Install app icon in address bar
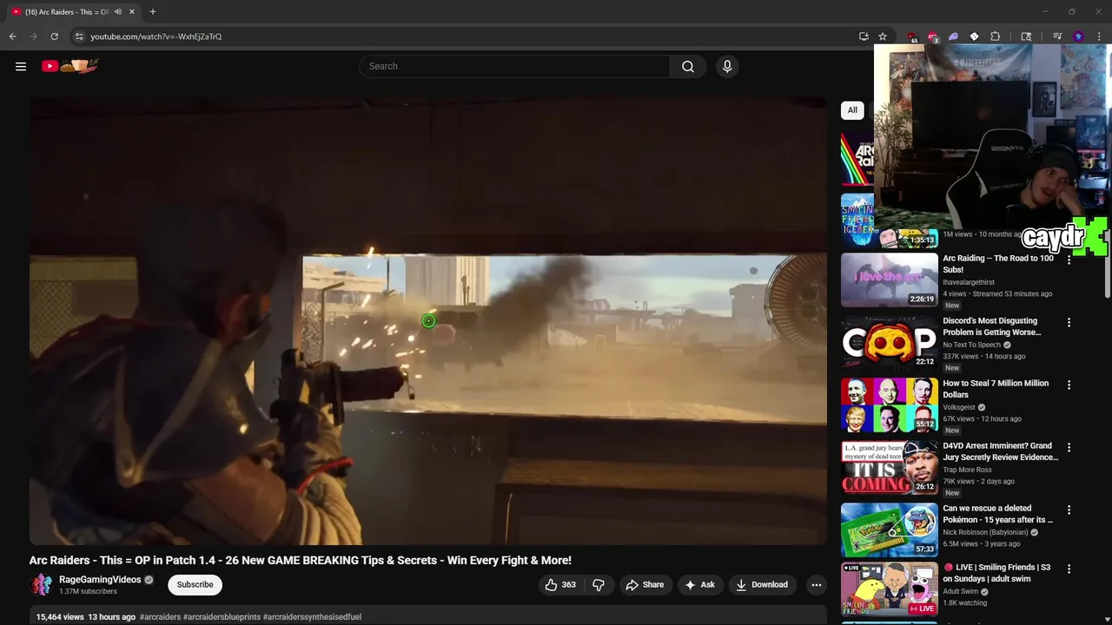The image size is (1112, 625). point(864,36)
